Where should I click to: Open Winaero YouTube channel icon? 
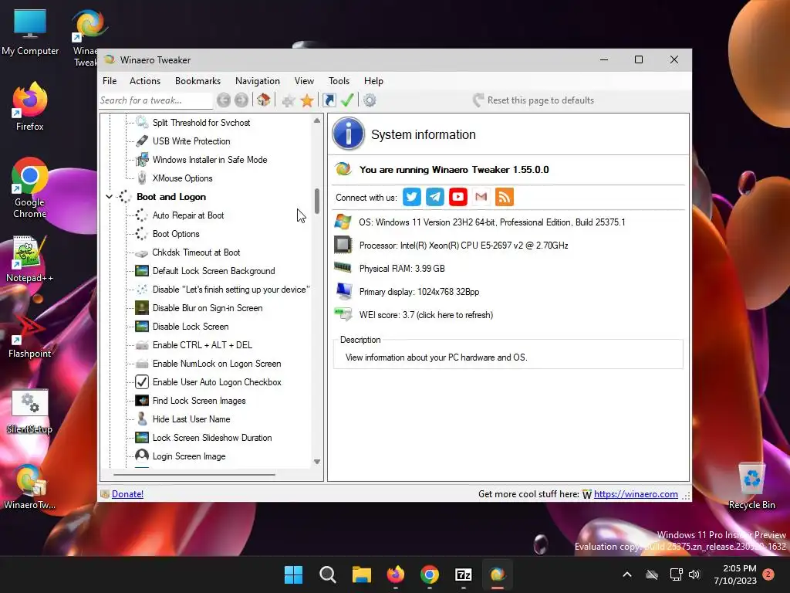[458, 197]
